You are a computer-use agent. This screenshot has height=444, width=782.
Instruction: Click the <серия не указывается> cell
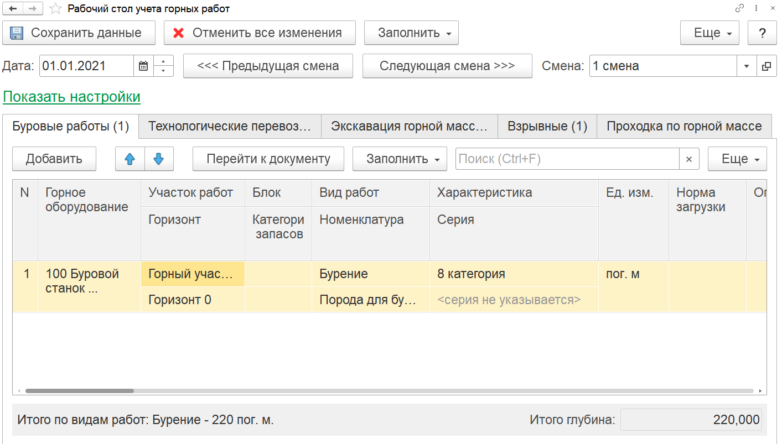(514, 300)
